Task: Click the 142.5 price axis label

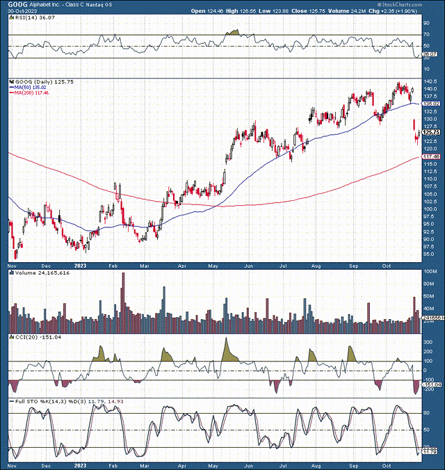Action: tap(430, 81)
